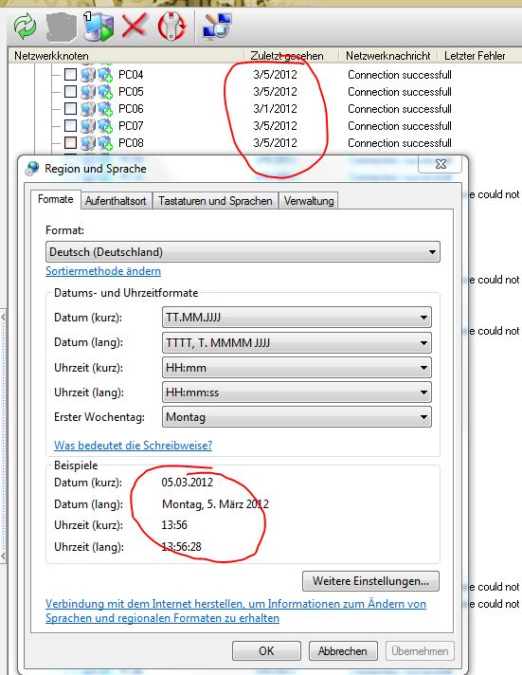Click the computer icon beside PC05

[88, 92]
